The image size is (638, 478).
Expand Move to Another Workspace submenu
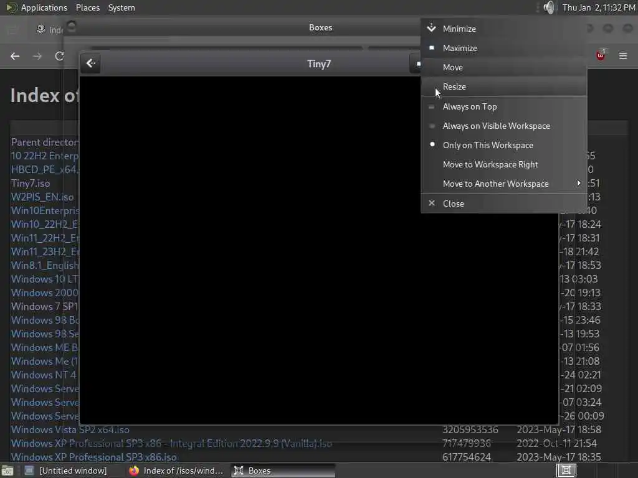(503, 184)
